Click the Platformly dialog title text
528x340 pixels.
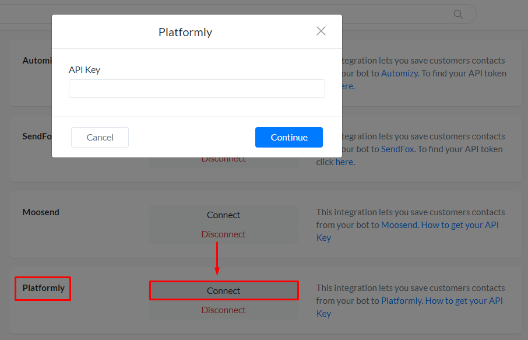[x=185, y=32]
